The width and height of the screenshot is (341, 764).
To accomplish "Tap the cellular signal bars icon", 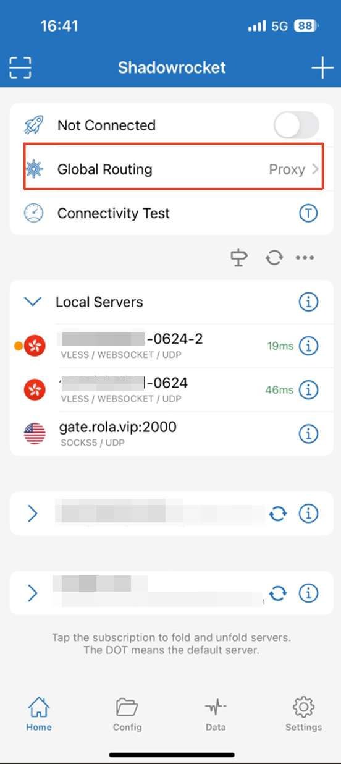I will coord(256,27).
